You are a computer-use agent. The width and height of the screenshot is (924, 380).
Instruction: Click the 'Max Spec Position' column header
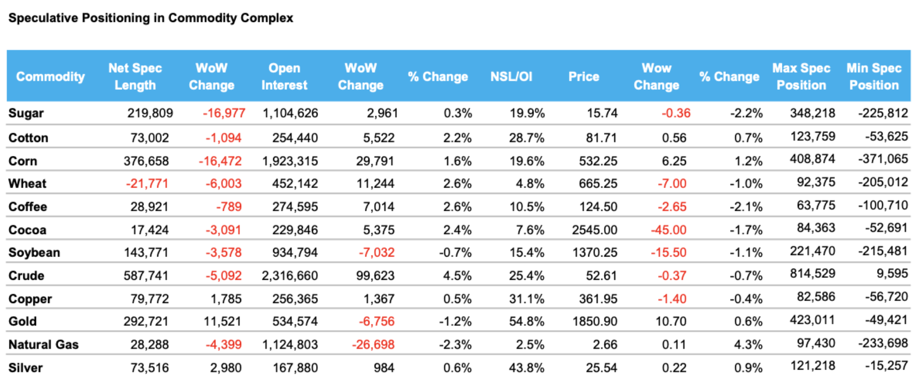(x=801, y=76)
